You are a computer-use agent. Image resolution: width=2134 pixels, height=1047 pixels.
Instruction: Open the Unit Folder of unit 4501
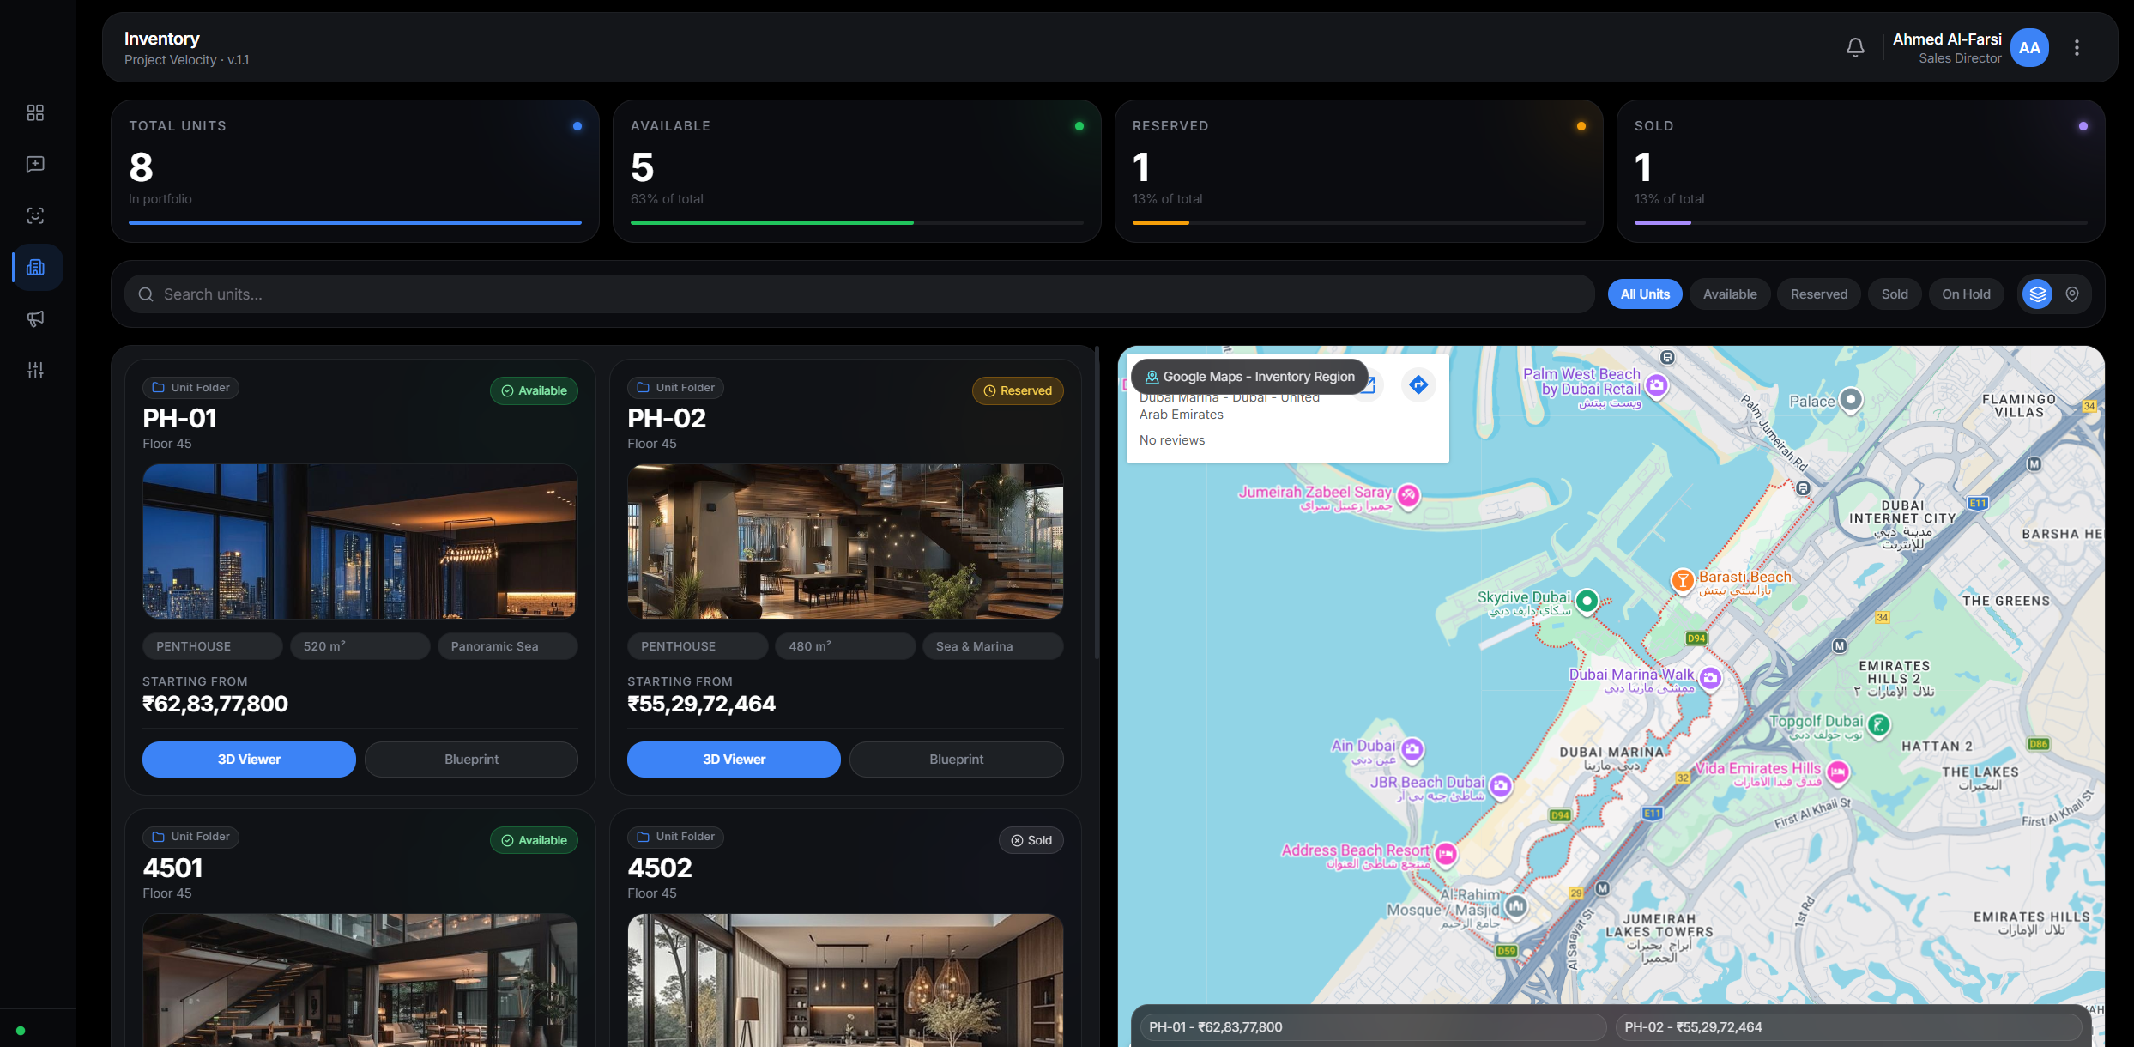pyautogui.click(x=190, y=837)
